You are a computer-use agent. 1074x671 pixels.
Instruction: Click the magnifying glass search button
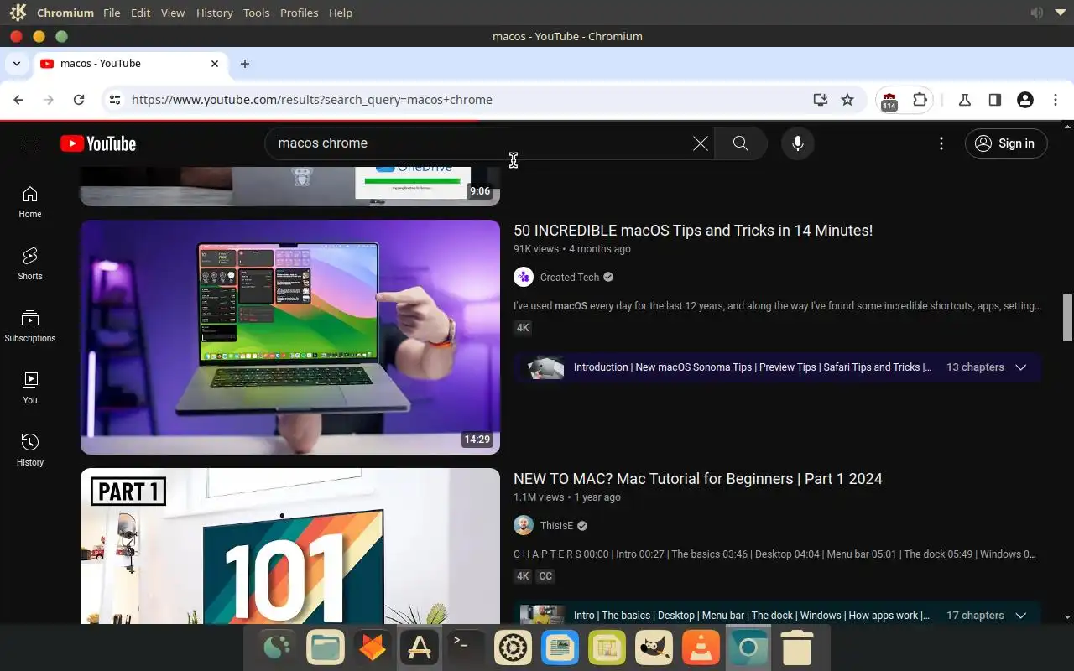pyautogui.click(x=740, y=143)
